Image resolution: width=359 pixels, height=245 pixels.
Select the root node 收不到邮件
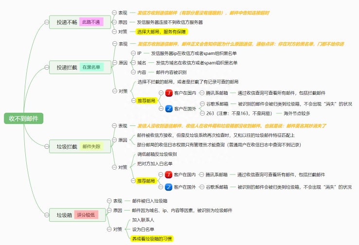coord(23,118)
